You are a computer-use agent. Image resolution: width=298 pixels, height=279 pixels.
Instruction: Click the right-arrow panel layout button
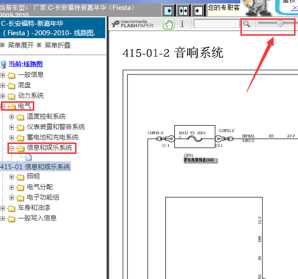168,11
